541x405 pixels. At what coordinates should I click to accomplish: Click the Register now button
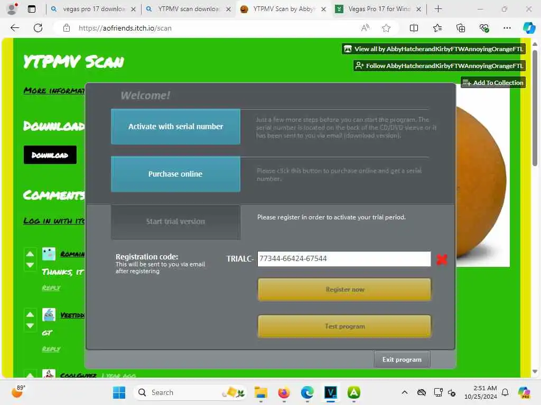[344, 290]
